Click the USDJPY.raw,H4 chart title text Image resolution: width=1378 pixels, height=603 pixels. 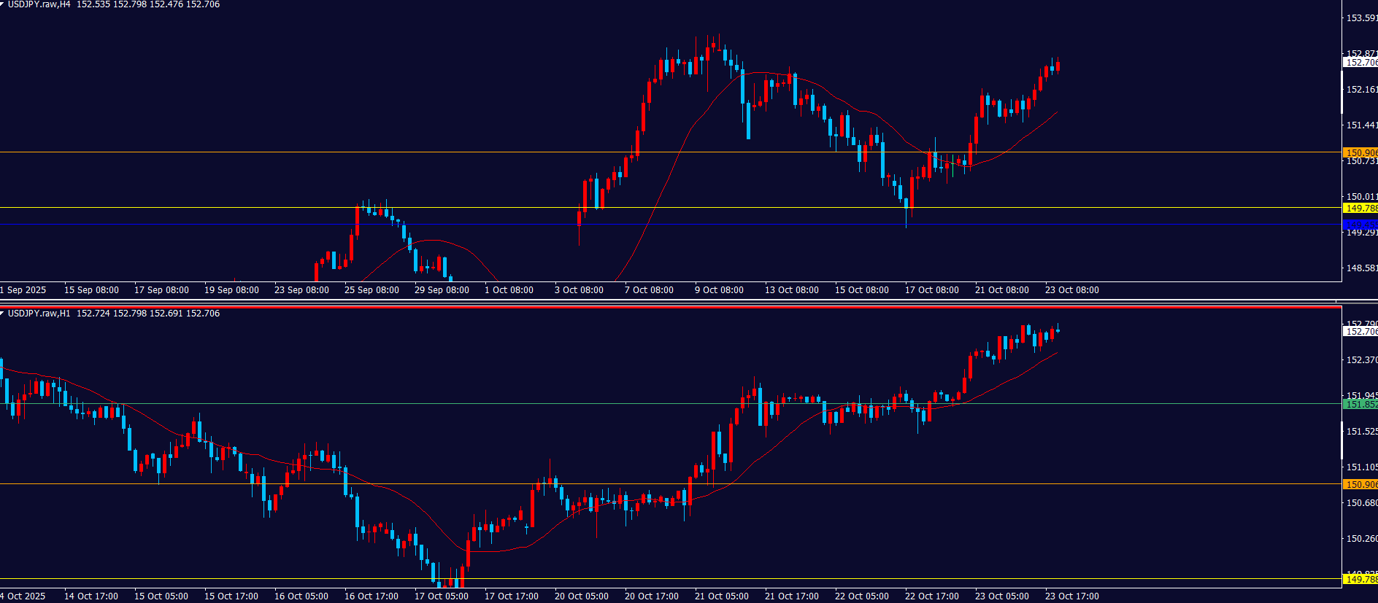(39, 4)
